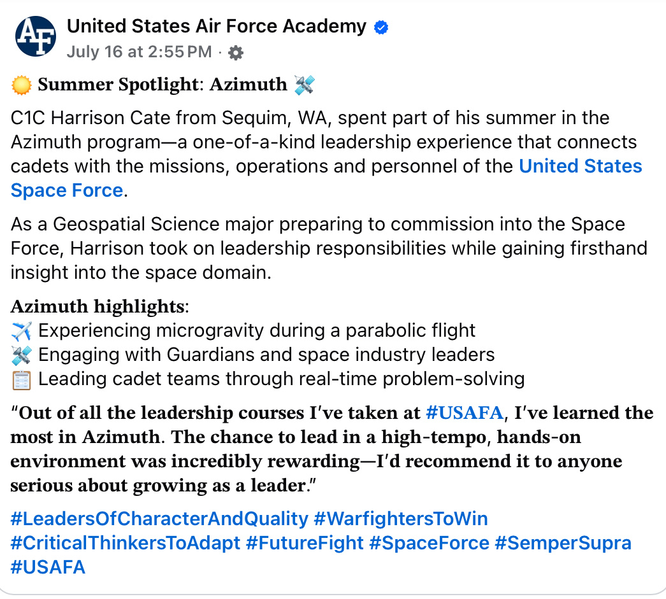Open the Air Force Academy profile picture

(x=36, y=36)
